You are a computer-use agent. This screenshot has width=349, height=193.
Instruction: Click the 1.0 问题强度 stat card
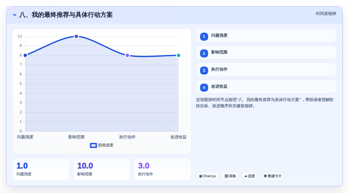click(x=41, y=169)
